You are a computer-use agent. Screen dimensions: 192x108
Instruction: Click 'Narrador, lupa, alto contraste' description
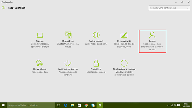(68, 73)
